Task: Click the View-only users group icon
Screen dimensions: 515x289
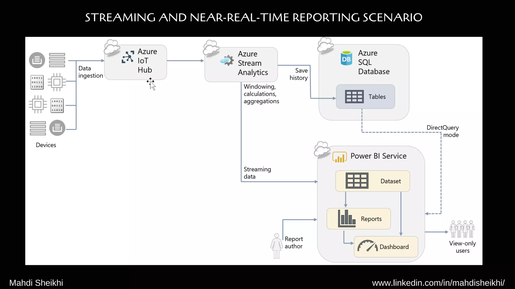Action: pos(462,229)
